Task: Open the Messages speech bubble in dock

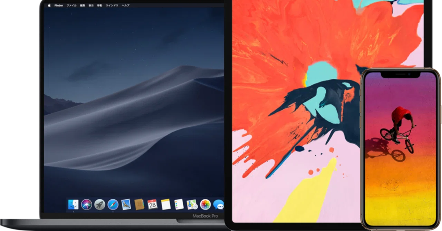Action: coord(219,204)
